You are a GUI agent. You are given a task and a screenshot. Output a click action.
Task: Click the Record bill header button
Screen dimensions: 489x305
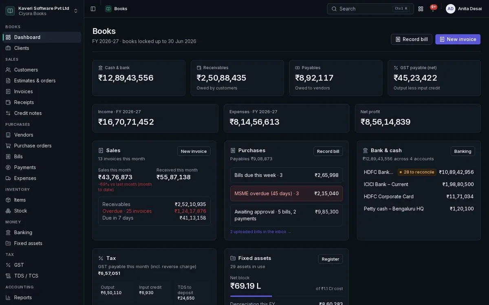(x=412, y=39)
